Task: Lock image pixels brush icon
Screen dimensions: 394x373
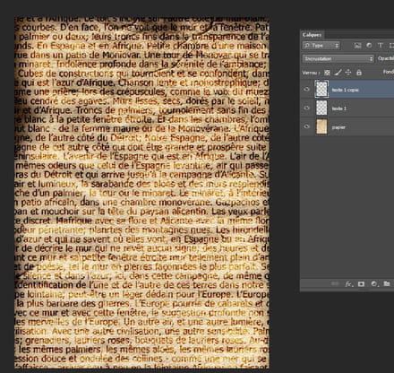Action: point(338,73)
